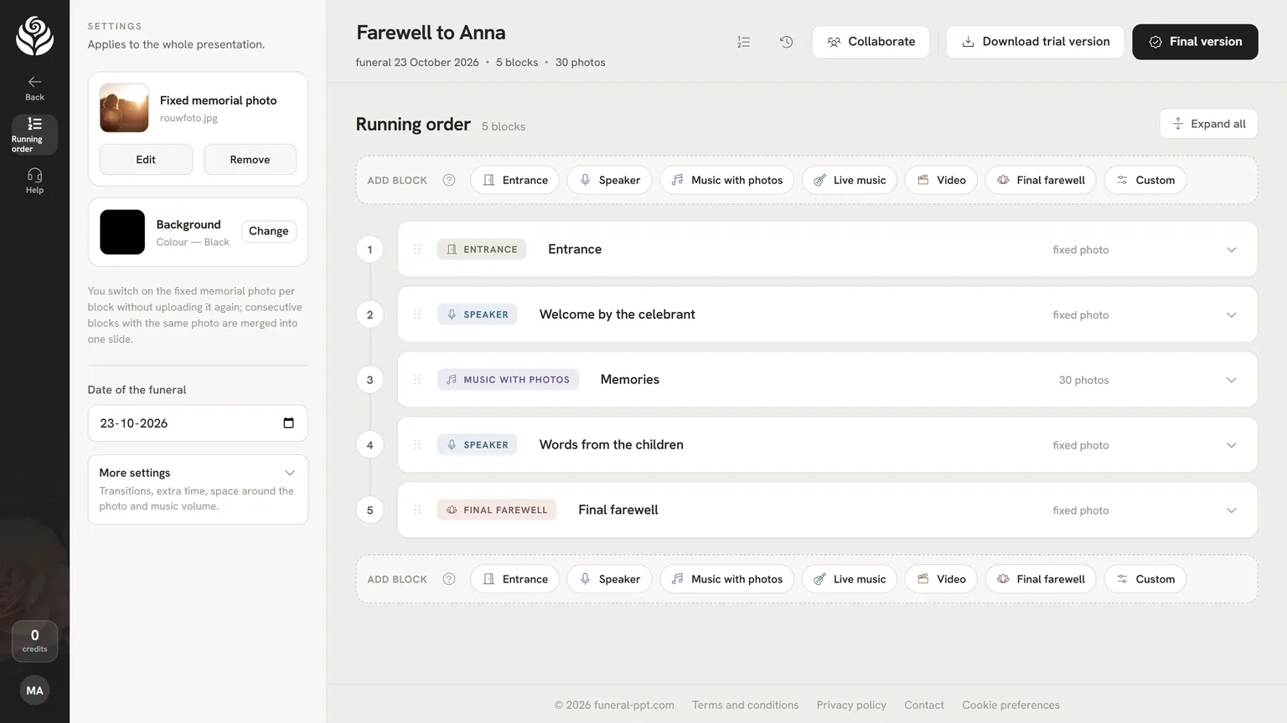Viewport: 1287px width, 723px height.
Task: Click drag handle on Welcome by the celebrant
Action: (x=417, y=315)
